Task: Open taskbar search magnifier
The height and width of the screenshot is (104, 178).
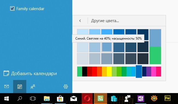Action: click(20, 99)
